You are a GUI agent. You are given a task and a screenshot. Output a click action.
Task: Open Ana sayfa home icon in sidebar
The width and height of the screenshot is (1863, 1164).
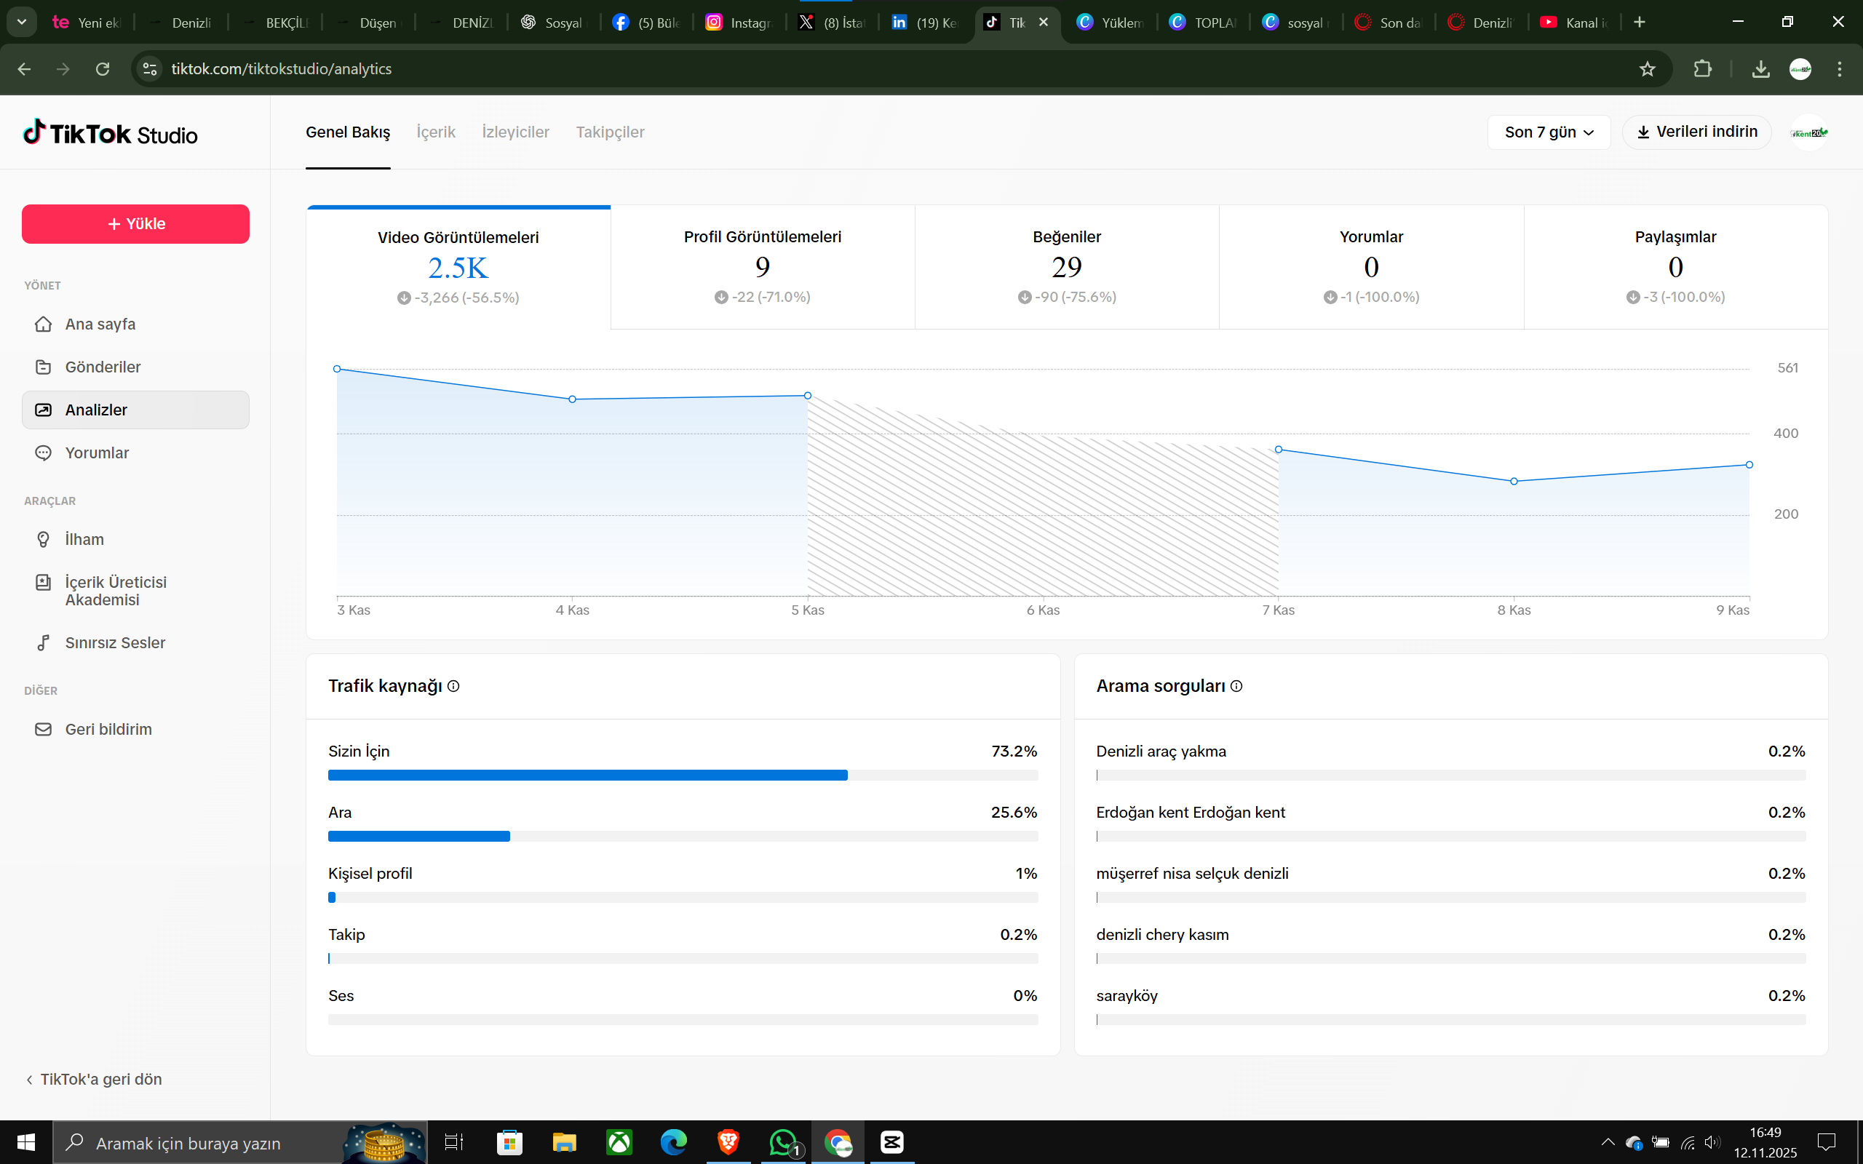coord(43,324)
